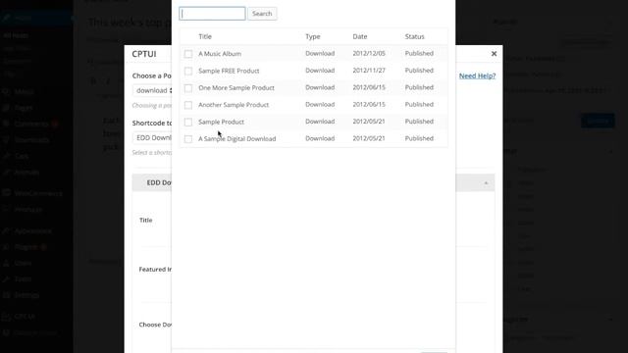Open the 'Need Help?' link
The image size is (628, 353).
point(477,76)
